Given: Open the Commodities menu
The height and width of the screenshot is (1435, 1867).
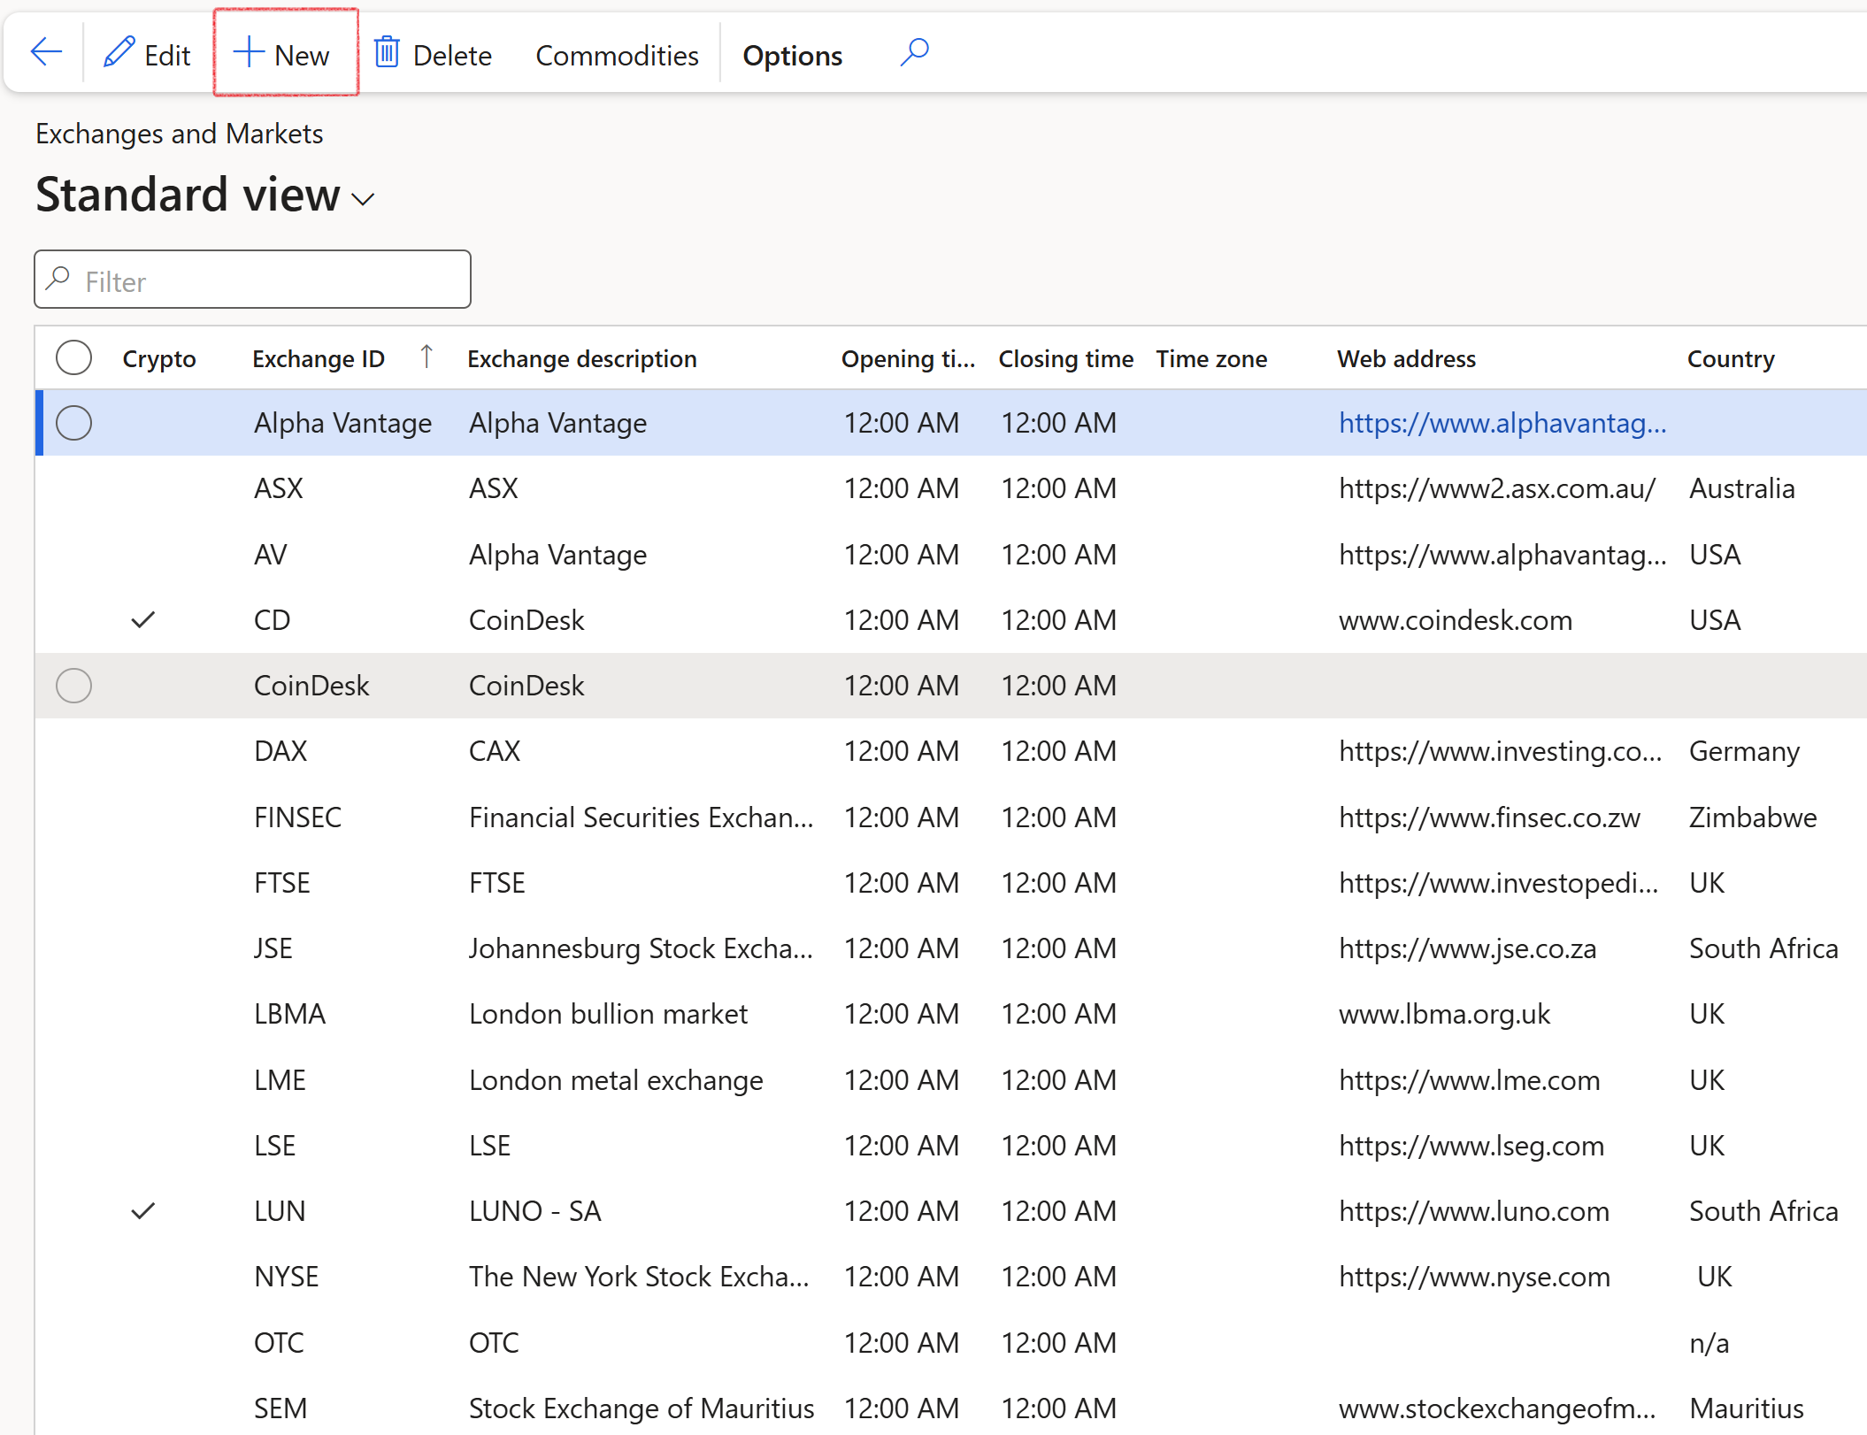Looking at the screenshot, I should pos(617,55).
